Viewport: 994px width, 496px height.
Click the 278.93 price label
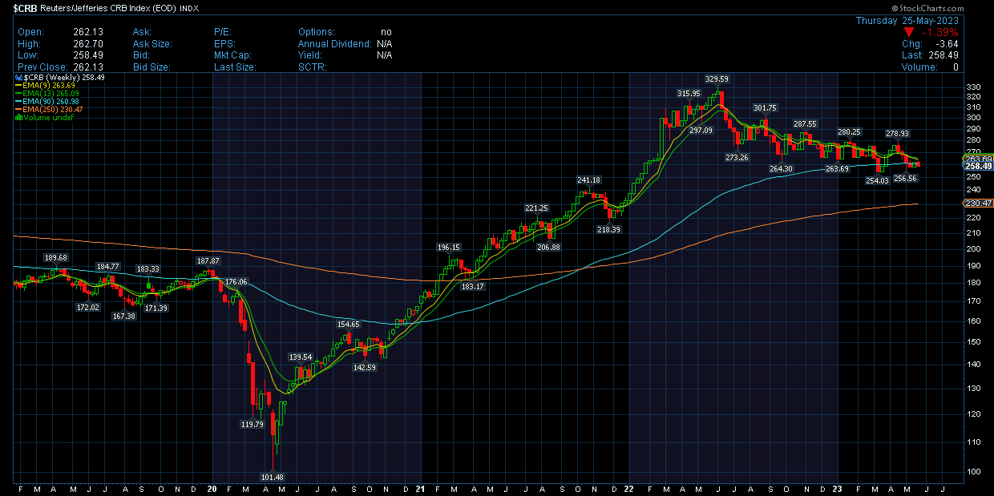tap(897, 134)
